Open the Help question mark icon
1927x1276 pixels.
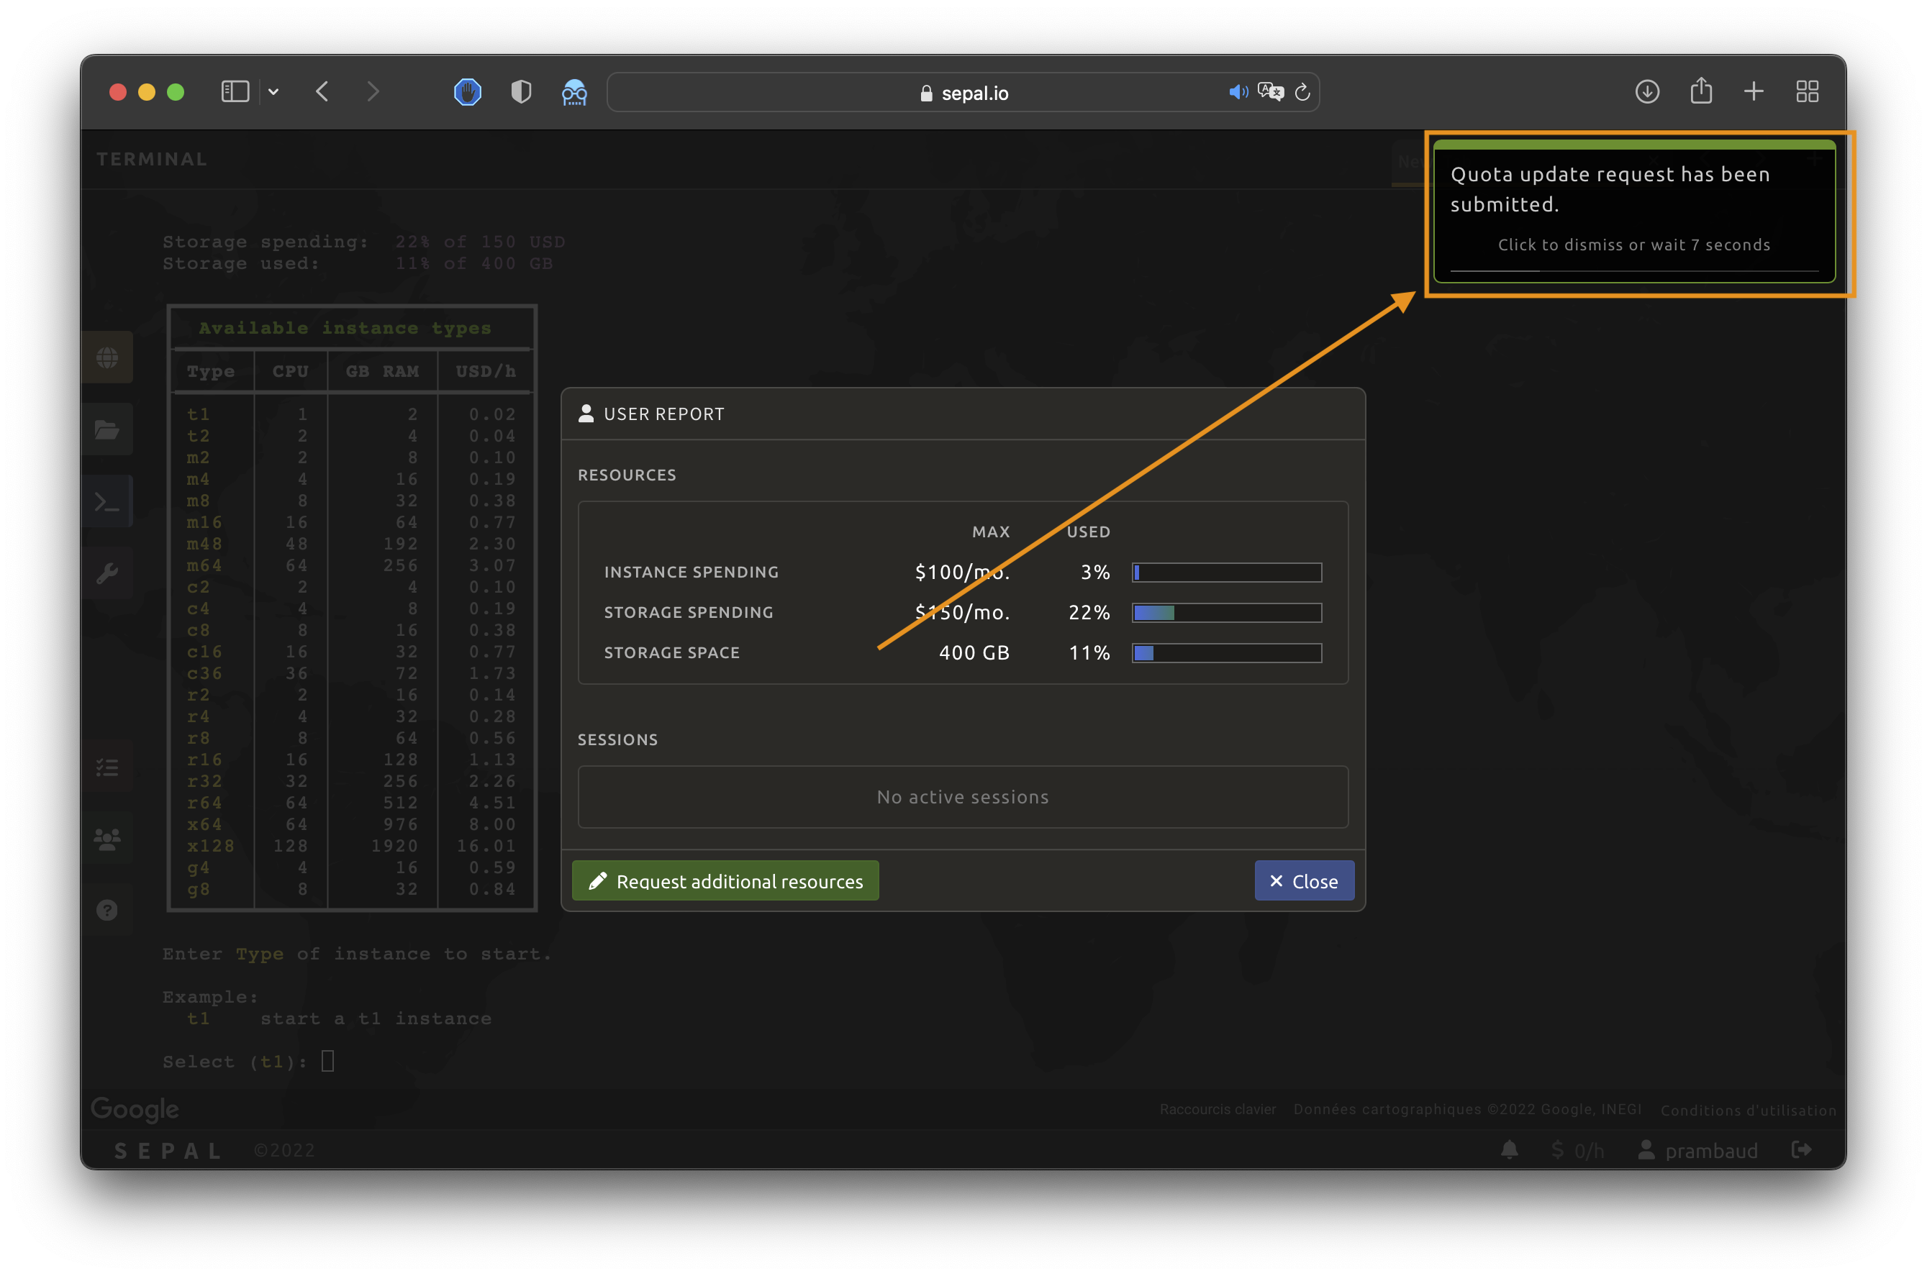coord(106,910)
